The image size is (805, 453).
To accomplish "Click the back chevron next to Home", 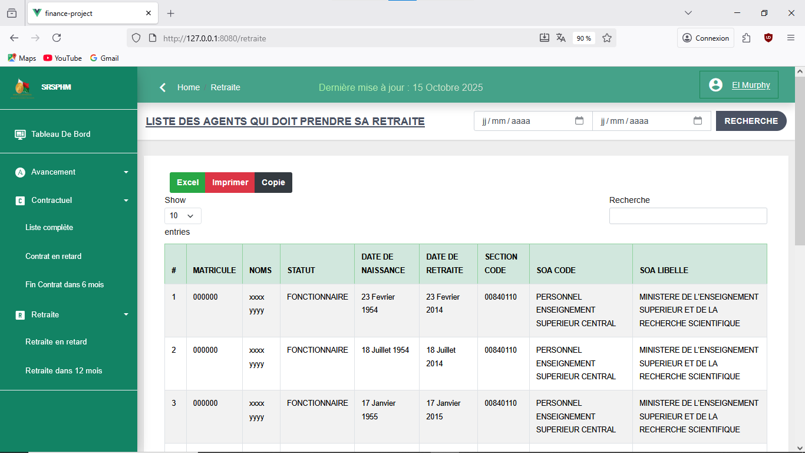I will click(x=163, y=87).
